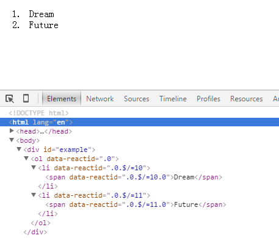Image resolution: width=279 pixels, height=238 pixels.
Task: Activate the inspect element picker icon
Action: [10, 99]
